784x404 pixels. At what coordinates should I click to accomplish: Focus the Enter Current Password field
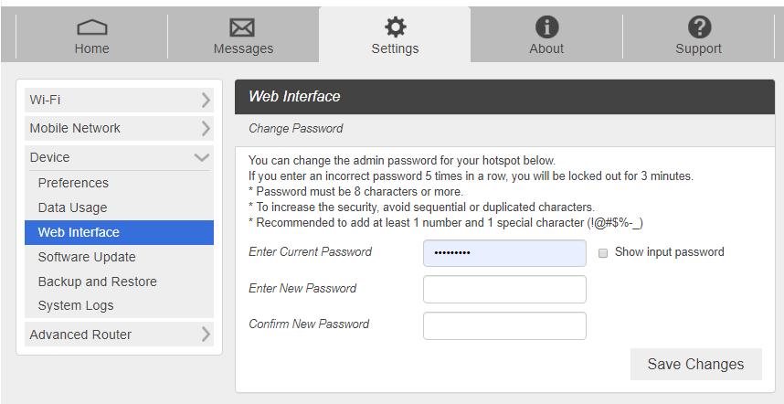tap(504, 253)
